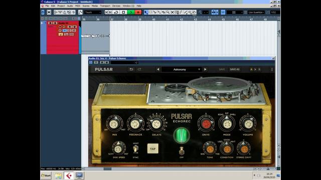Click the Pulsar redo arrow icon

point(139,69)
